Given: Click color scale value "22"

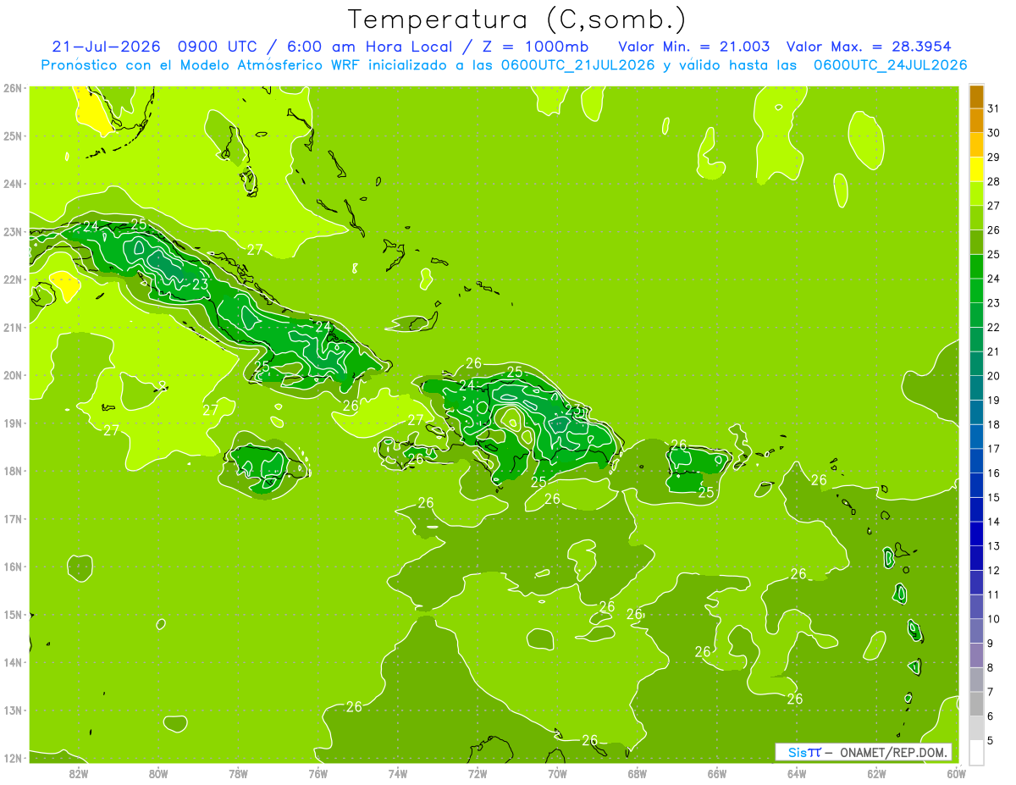Looking at the screenshot, I should [993, 327].
